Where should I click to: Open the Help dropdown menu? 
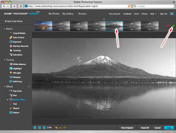tap(153, 14)
